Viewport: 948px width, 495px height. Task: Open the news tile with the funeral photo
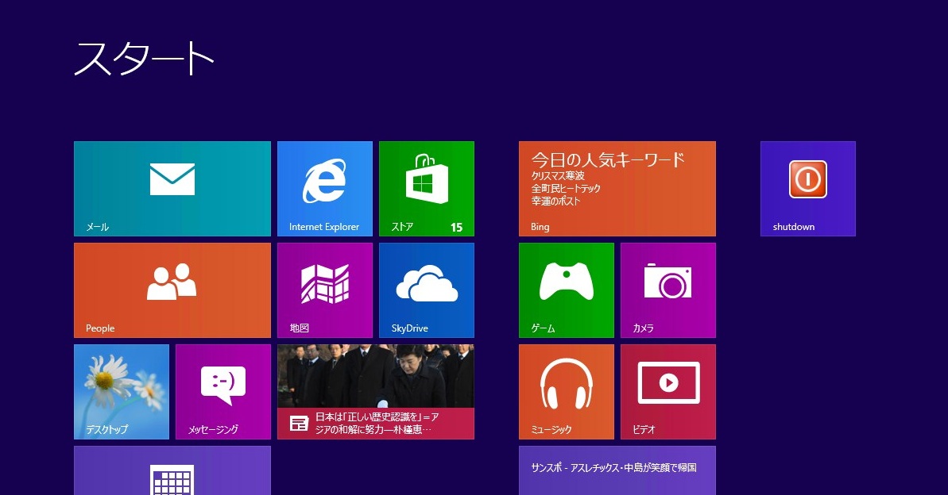[x=375, y=392]
